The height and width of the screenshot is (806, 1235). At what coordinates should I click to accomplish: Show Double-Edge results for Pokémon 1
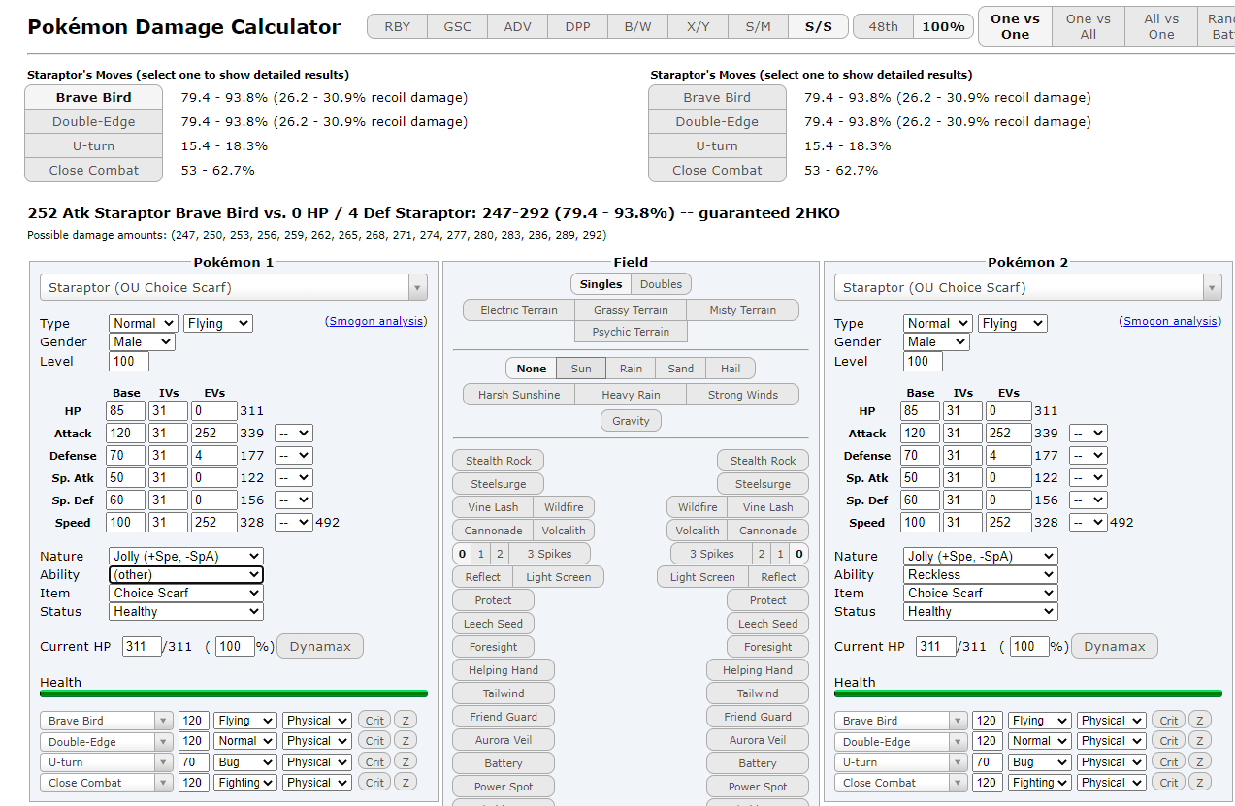[x=94, y=121]
